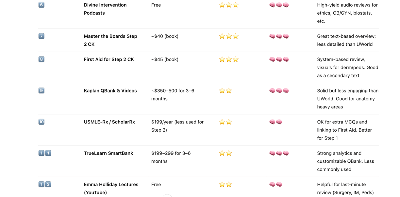Viewport: 400px width, 197px height.
Task: Click the number 10 keycap icon
Action: click(x=42, y=122)
